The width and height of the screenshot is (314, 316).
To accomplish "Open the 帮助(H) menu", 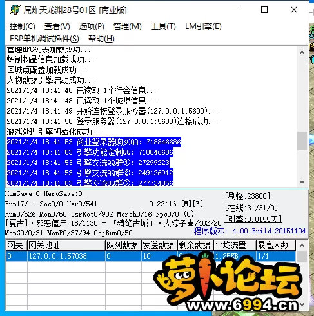I will point(101,39).
